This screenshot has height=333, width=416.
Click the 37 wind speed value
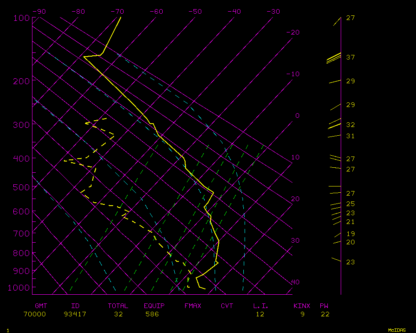350,57
